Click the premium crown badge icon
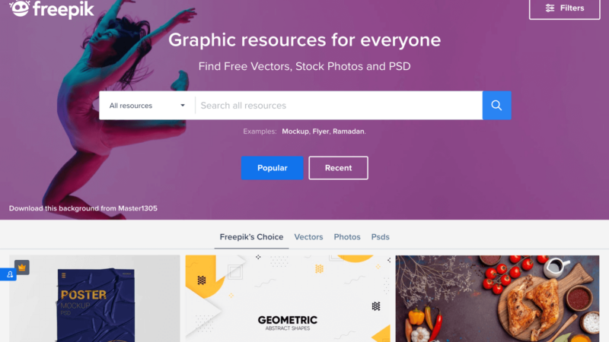The image size is (609, 342). pyautogui.click(x=22, y=268)
